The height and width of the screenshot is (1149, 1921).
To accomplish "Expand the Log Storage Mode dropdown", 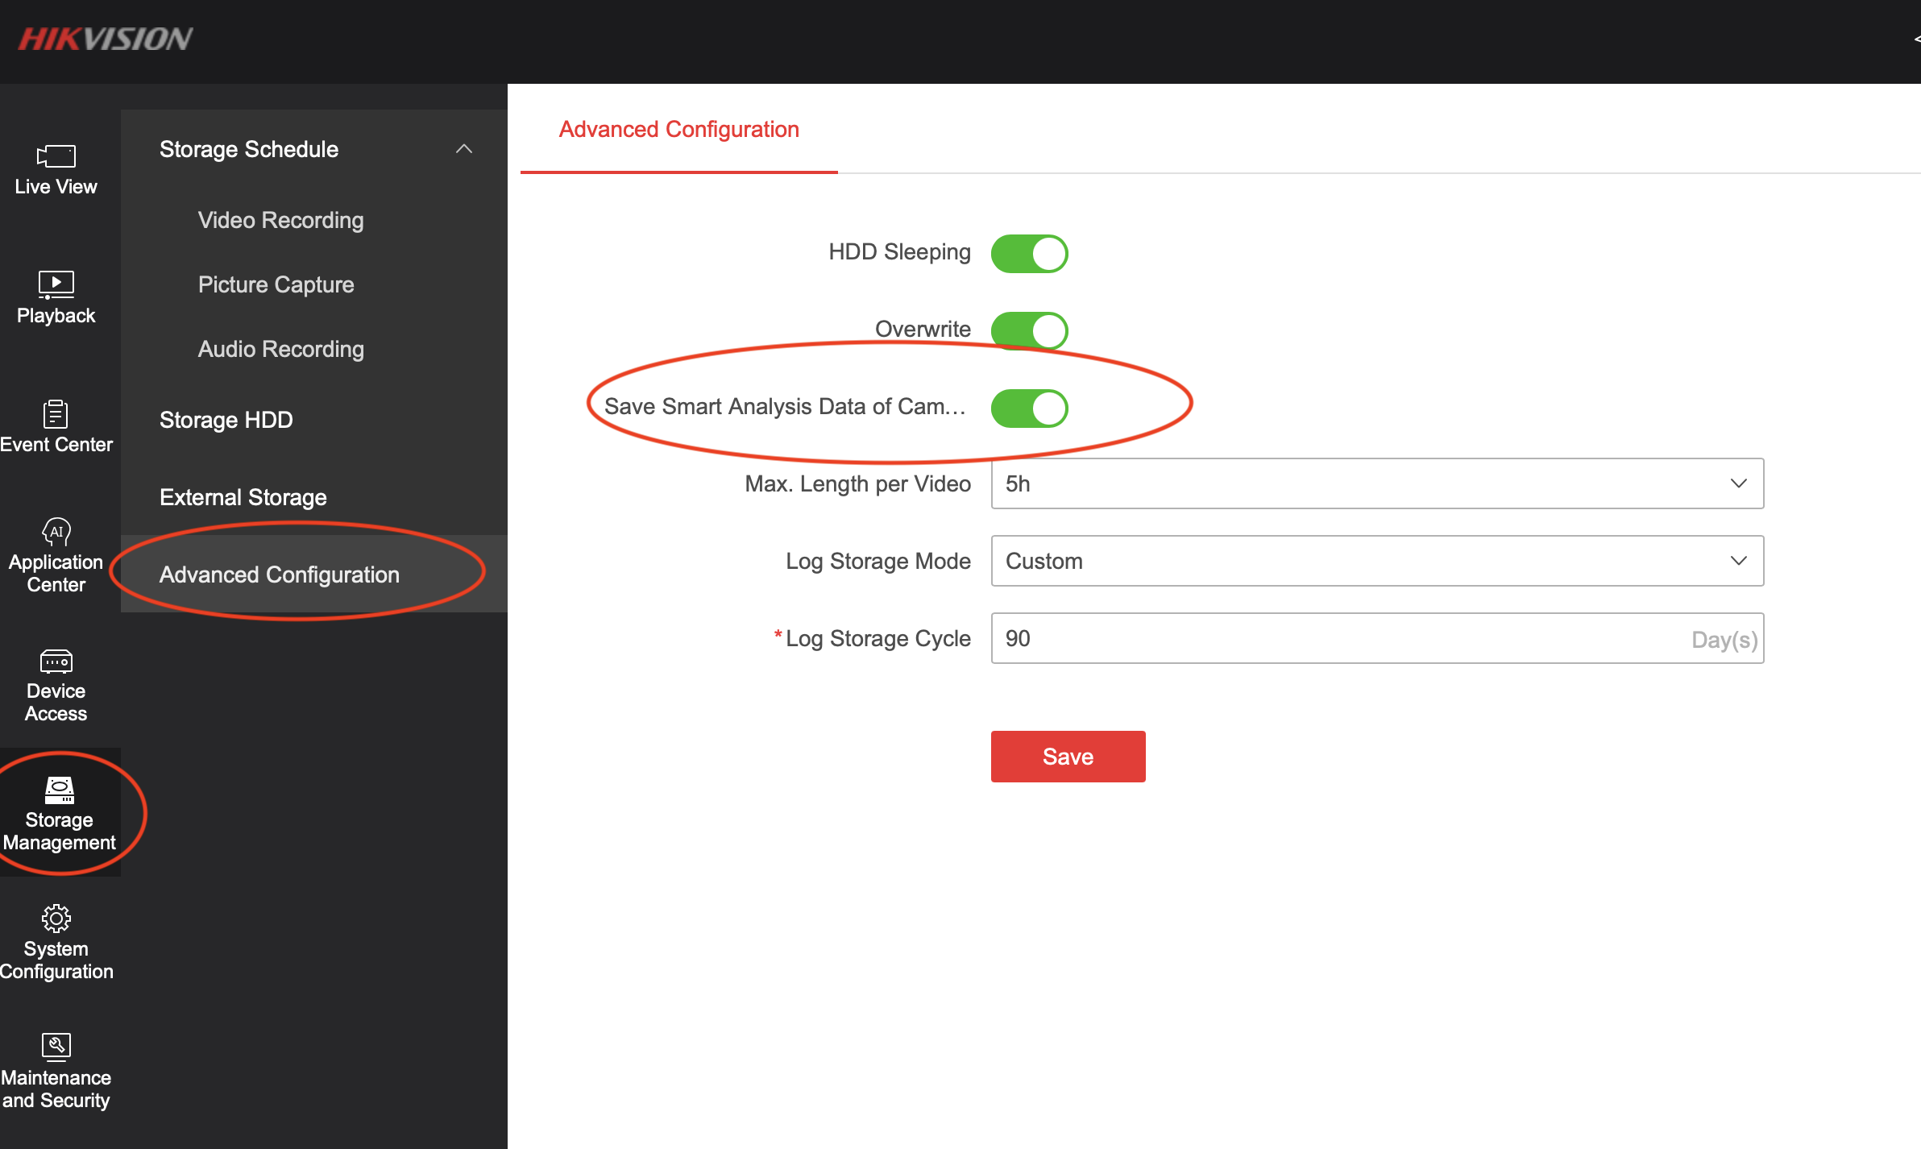I will (x=1376, y=561).
